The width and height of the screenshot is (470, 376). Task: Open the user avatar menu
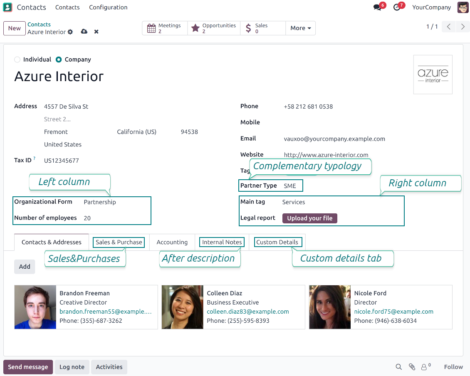point(463,7)
